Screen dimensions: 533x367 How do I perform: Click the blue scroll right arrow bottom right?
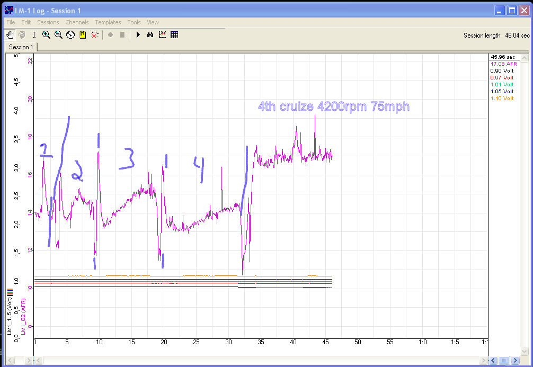pyautogui.click(x=516, y=360)
